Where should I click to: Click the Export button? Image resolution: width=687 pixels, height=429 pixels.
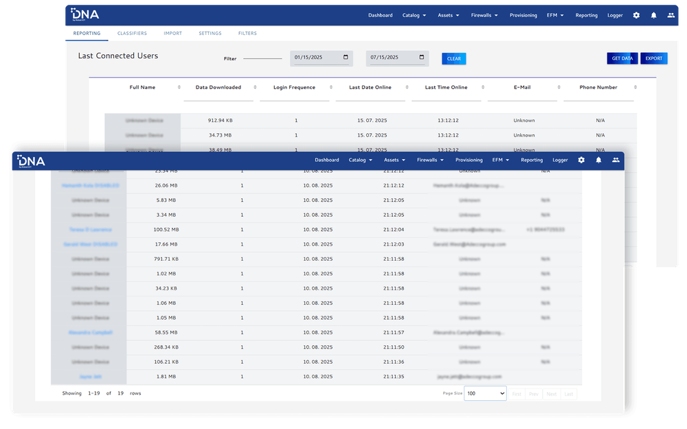pos(654,58)
